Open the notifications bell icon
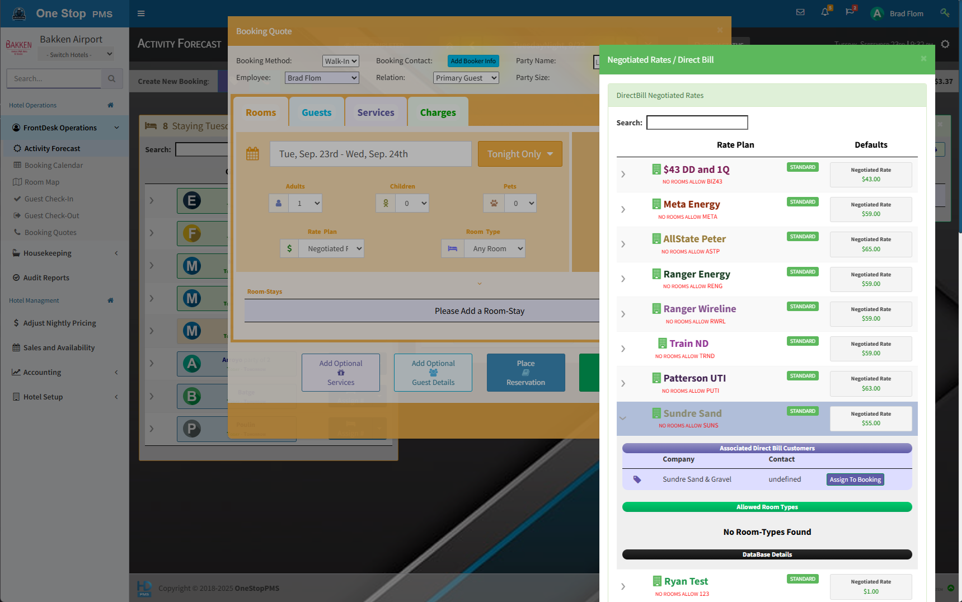The image size is (962, 602). (825, 12)
